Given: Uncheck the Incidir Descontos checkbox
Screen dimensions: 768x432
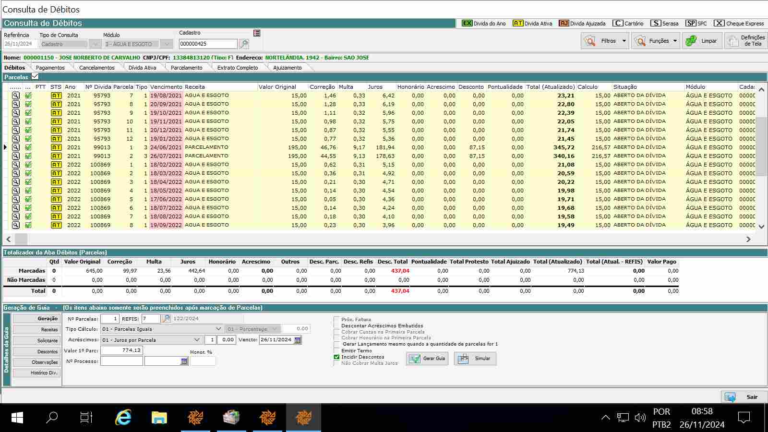Looking at the screenshot, I should pos(336,357).
